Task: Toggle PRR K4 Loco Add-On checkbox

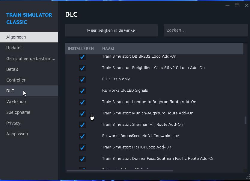Action: pyautogui.click(x=82, y=148)
